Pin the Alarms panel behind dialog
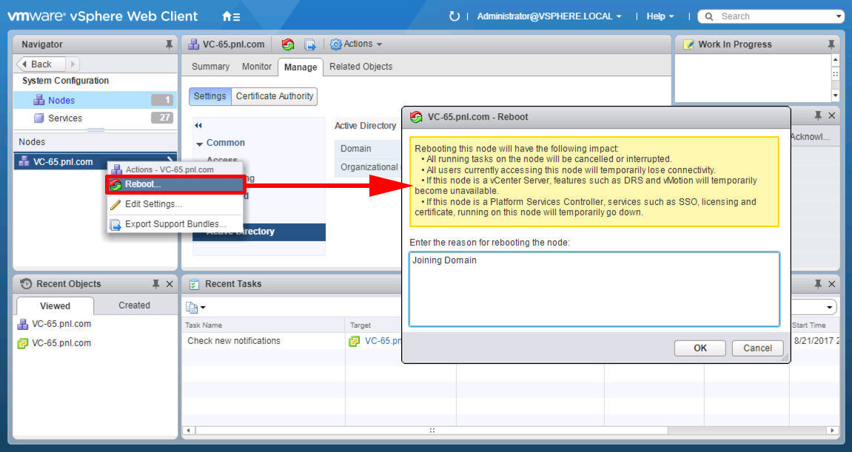This screenshot has height=452, width=852. point(818,115)
